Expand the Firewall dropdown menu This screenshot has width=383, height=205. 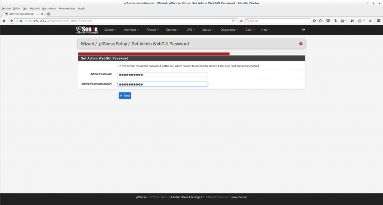(152, 30)
